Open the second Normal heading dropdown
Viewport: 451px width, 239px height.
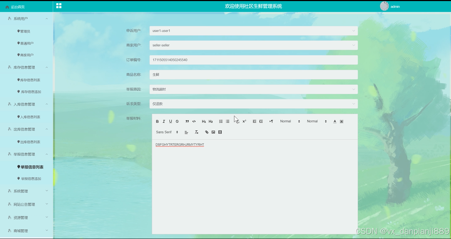coord(317,121)
